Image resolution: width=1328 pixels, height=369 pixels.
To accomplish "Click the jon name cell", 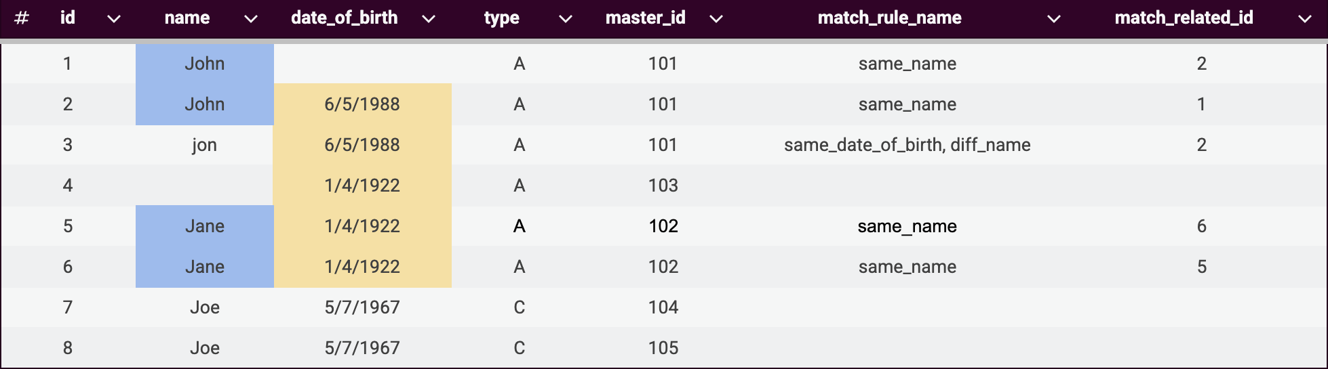I will point(204,145).
